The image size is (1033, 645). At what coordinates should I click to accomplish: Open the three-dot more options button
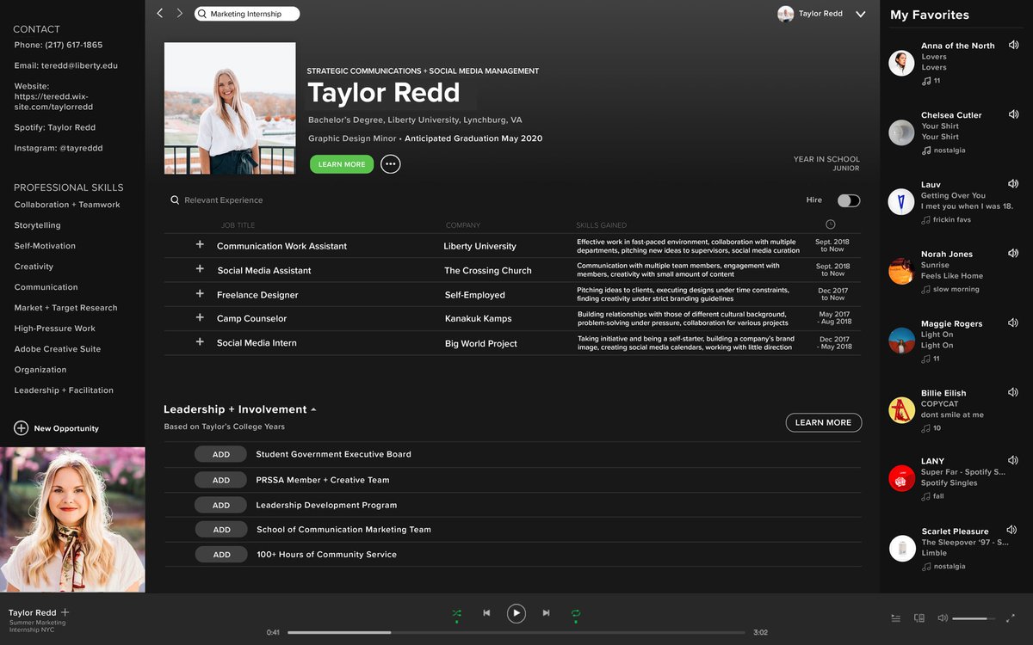[x=391, y=164]
